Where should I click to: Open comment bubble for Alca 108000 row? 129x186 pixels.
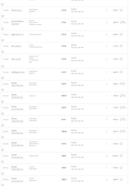tap(121, 46)
